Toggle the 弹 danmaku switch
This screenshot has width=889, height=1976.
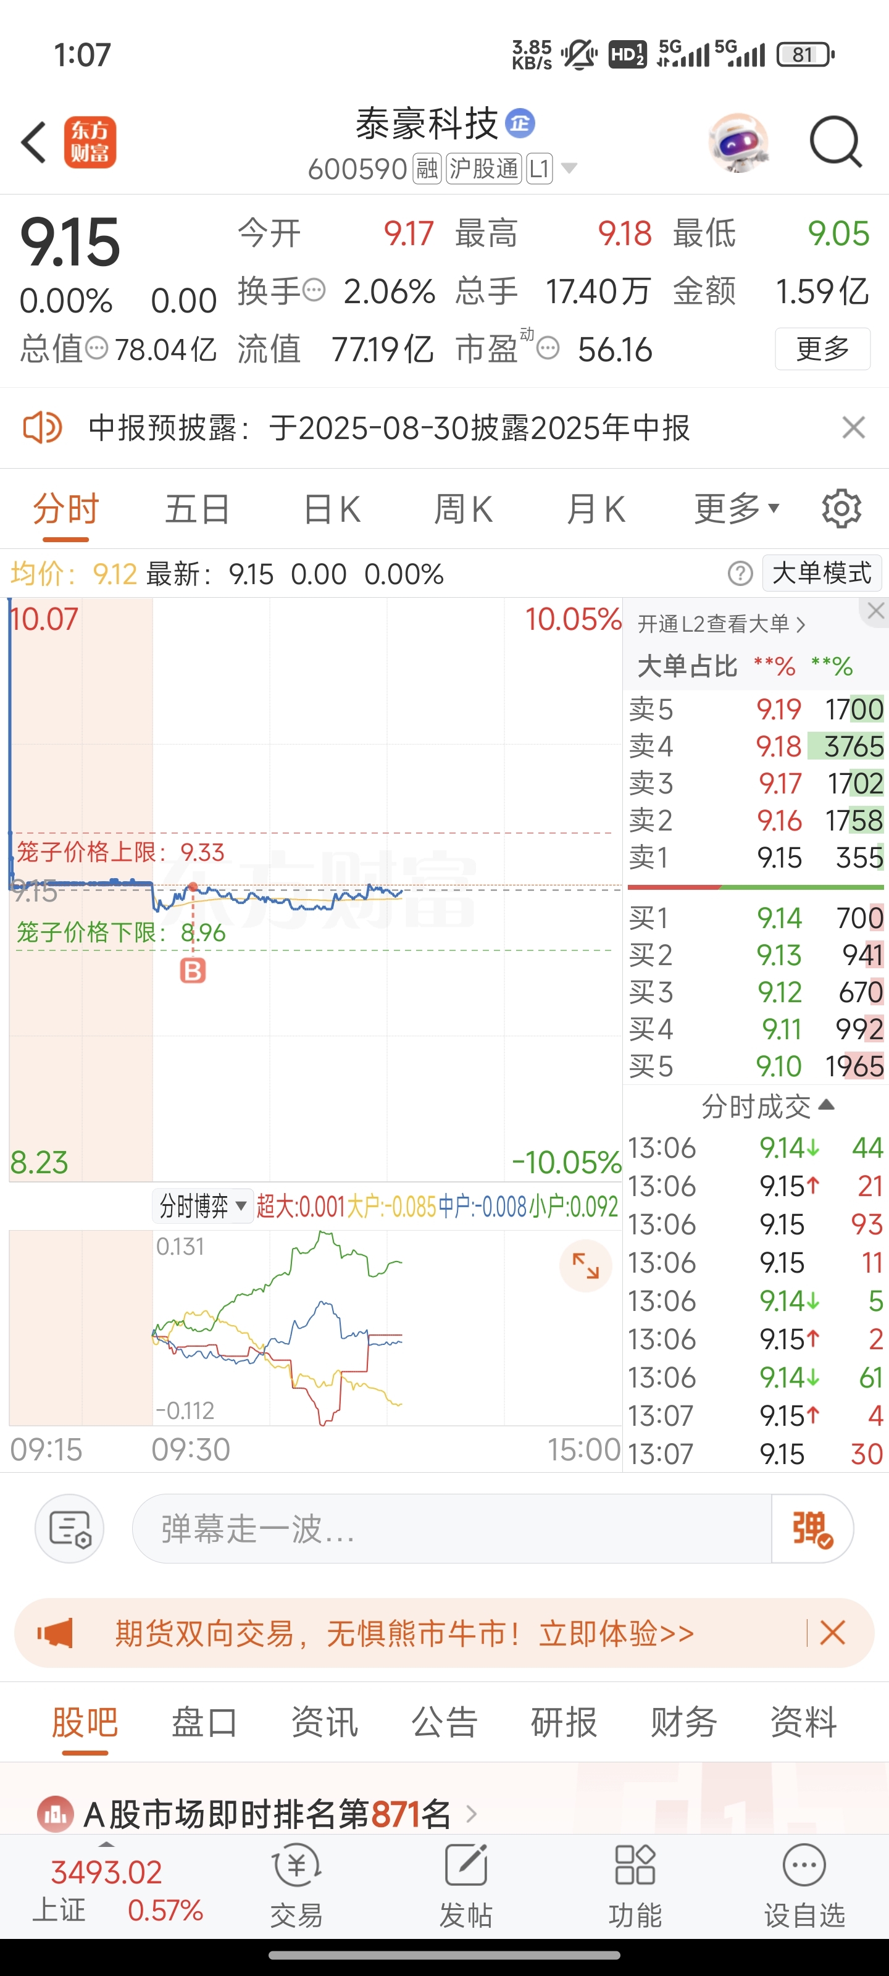click(x=812, y=1528)
